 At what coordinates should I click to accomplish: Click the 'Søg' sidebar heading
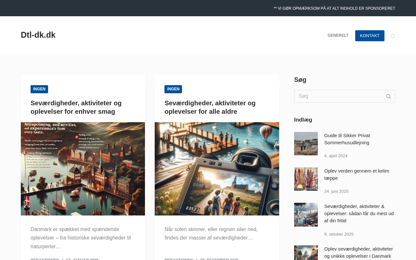(300, 80)
